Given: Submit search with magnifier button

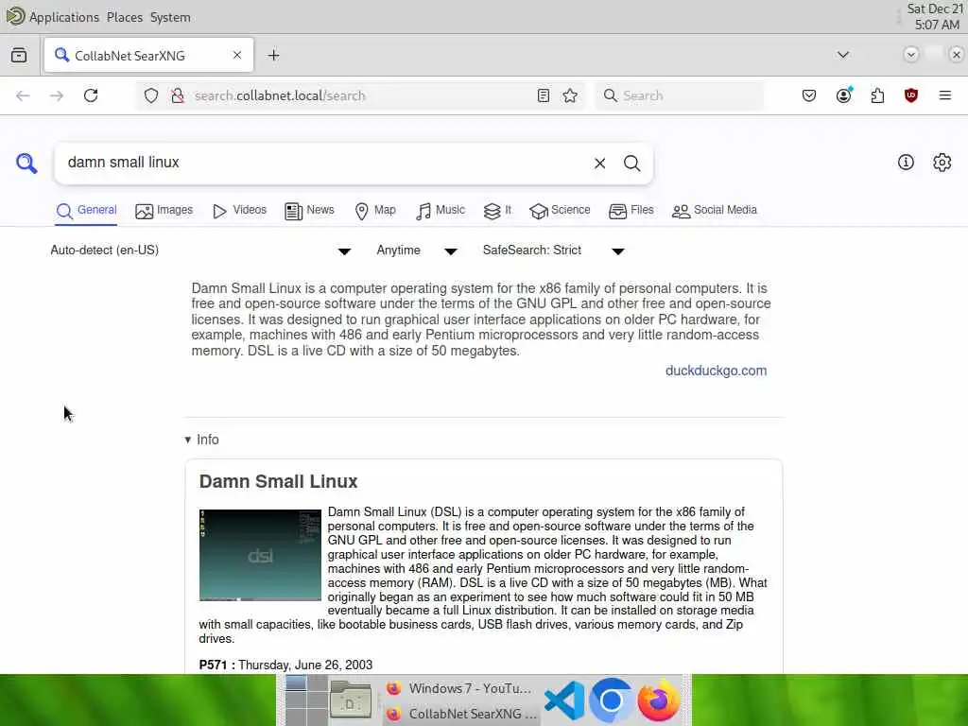Looking at the screenshot, I should click(x=631, y=163).
